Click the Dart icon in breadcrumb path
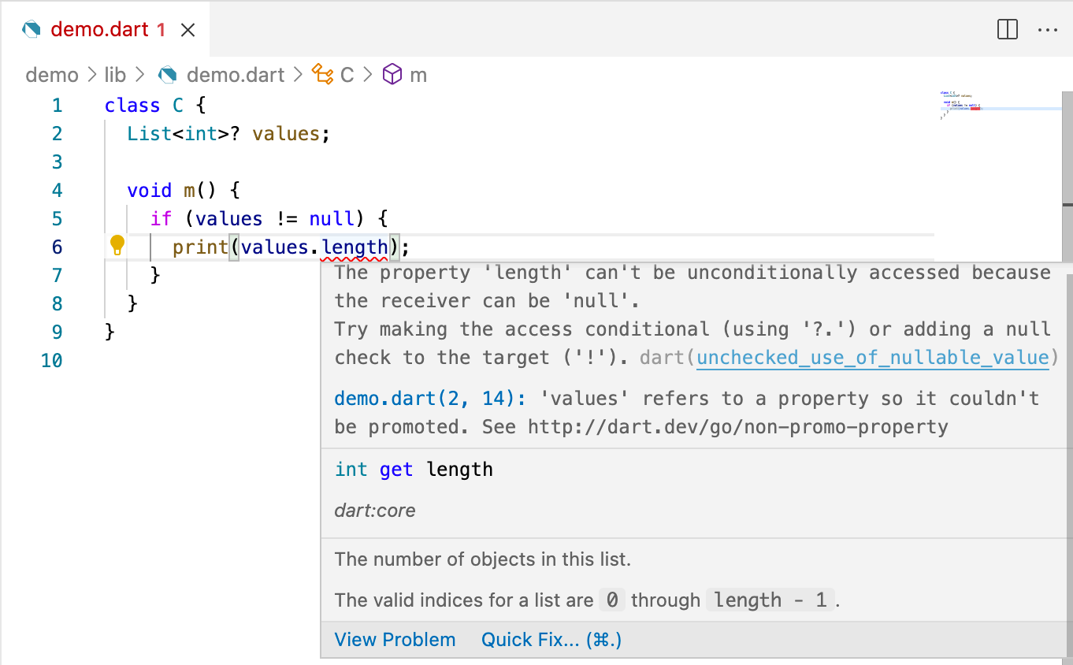 point(167,75)
